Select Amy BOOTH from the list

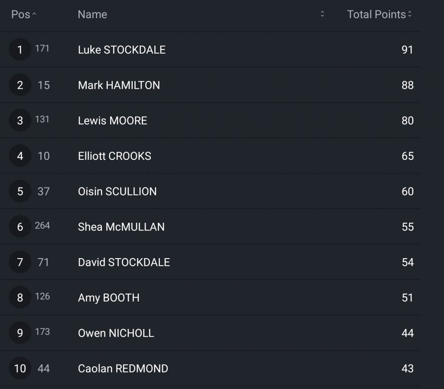pyautogui.click(x=109, y=298)
